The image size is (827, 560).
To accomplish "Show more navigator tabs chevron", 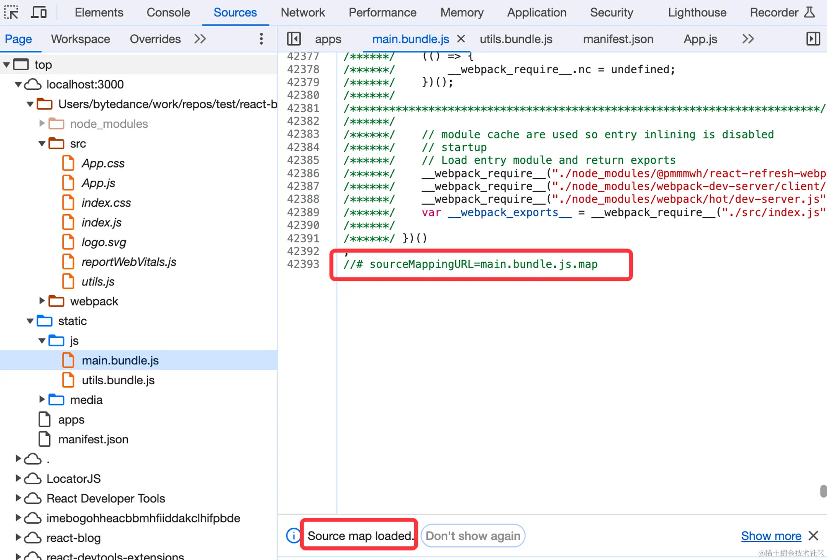I will coord(200,39).
